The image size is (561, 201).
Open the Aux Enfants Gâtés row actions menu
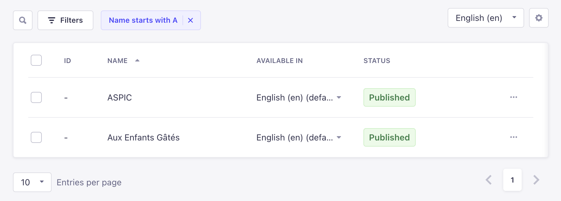pos(513,137)
